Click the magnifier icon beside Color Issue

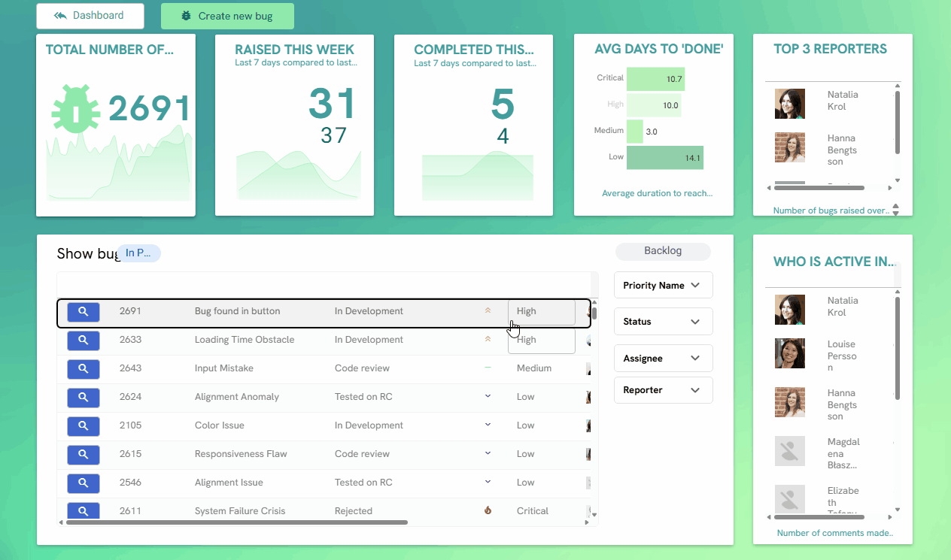click(83, 426)
